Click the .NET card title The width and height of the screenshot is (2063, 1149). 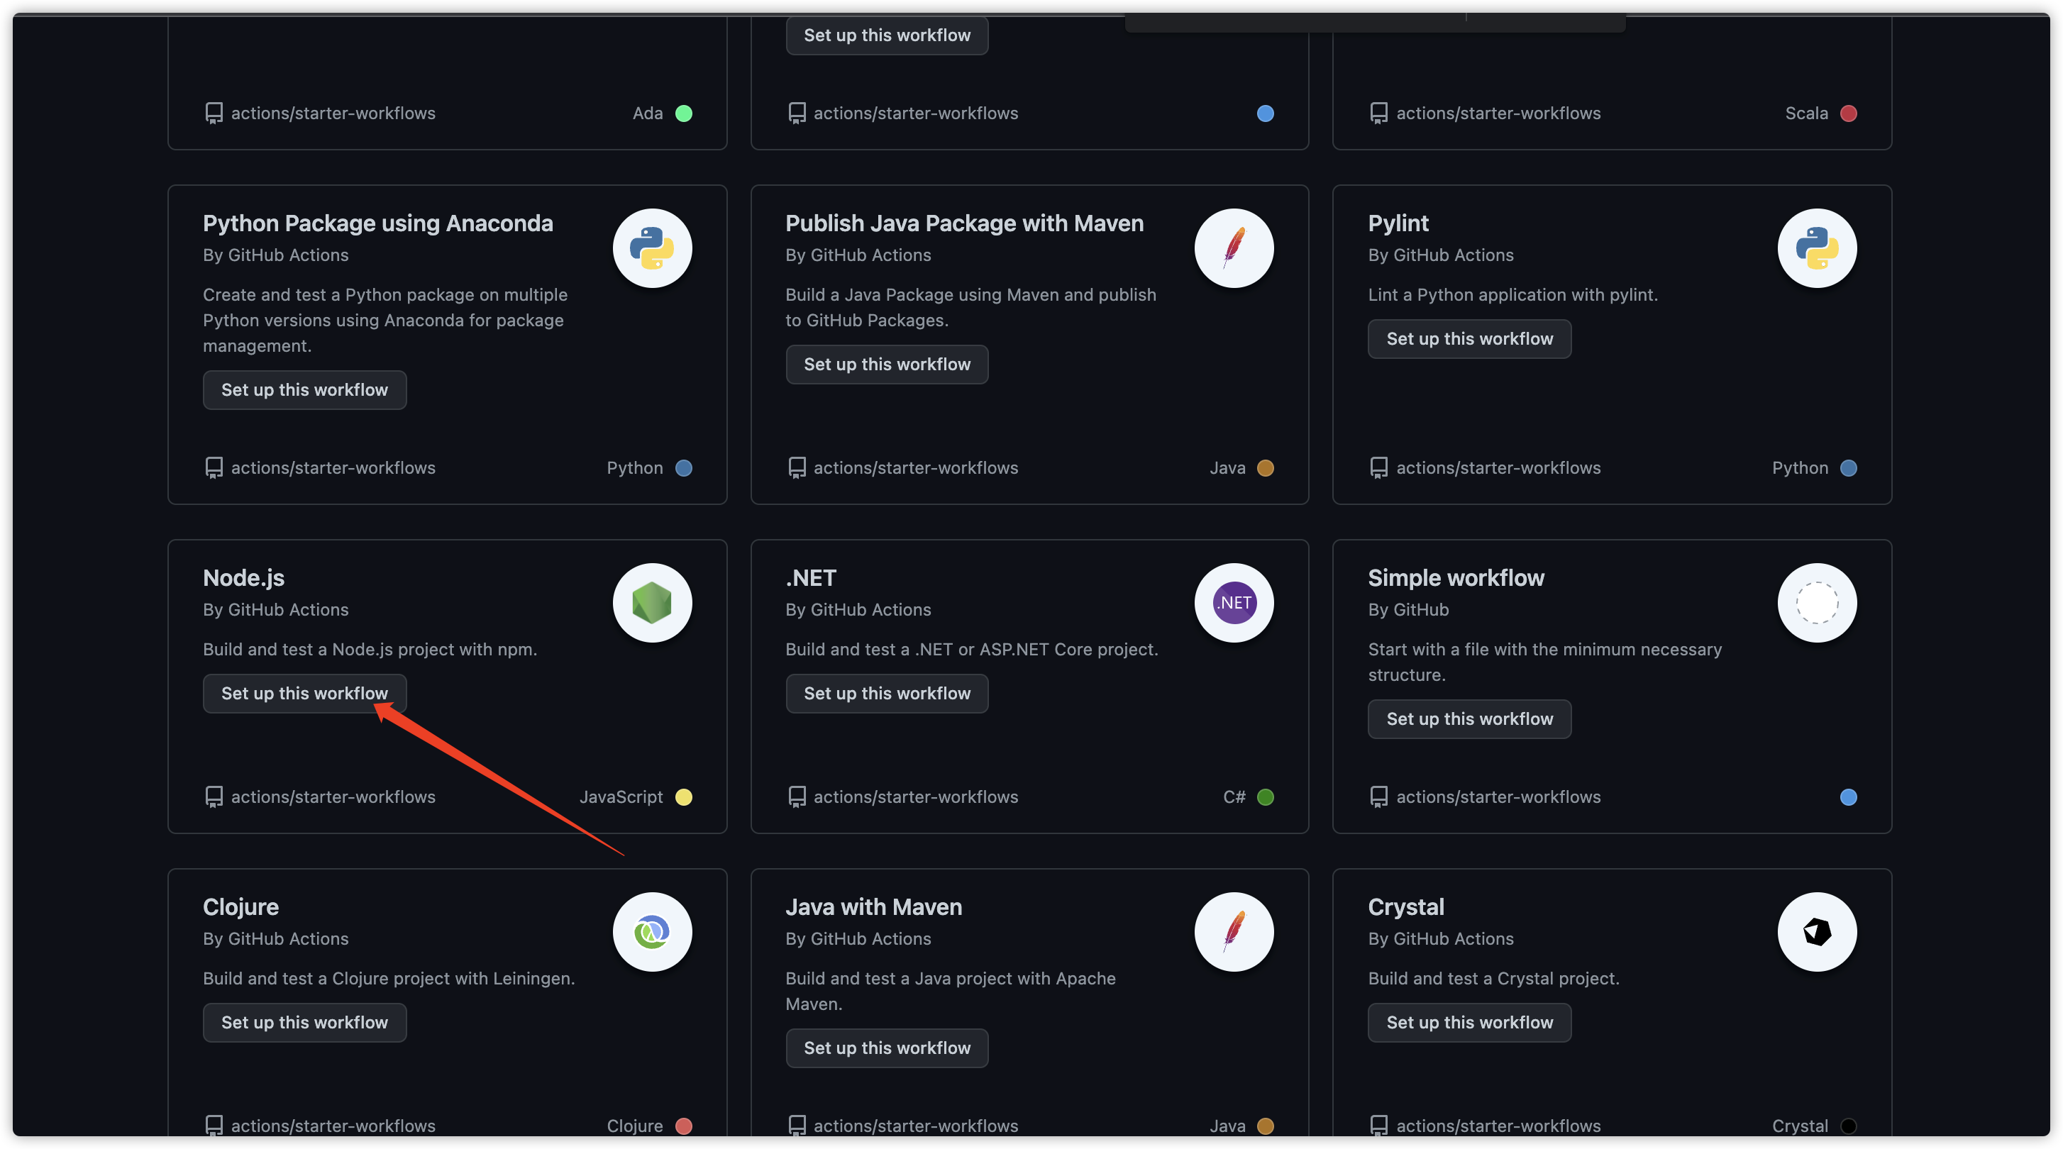point(810,578)
